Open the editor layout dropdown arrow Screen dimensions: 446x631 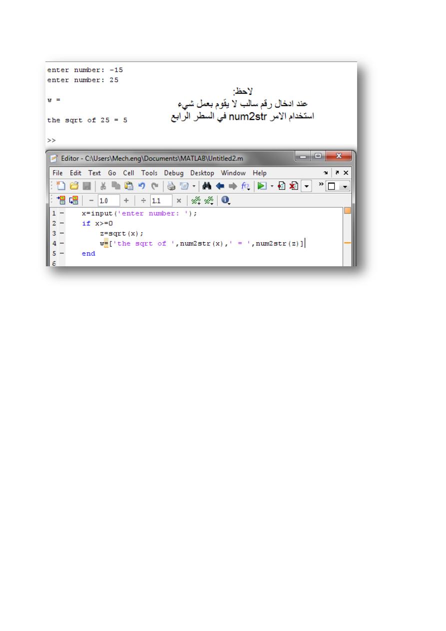(x=345, y=186)
